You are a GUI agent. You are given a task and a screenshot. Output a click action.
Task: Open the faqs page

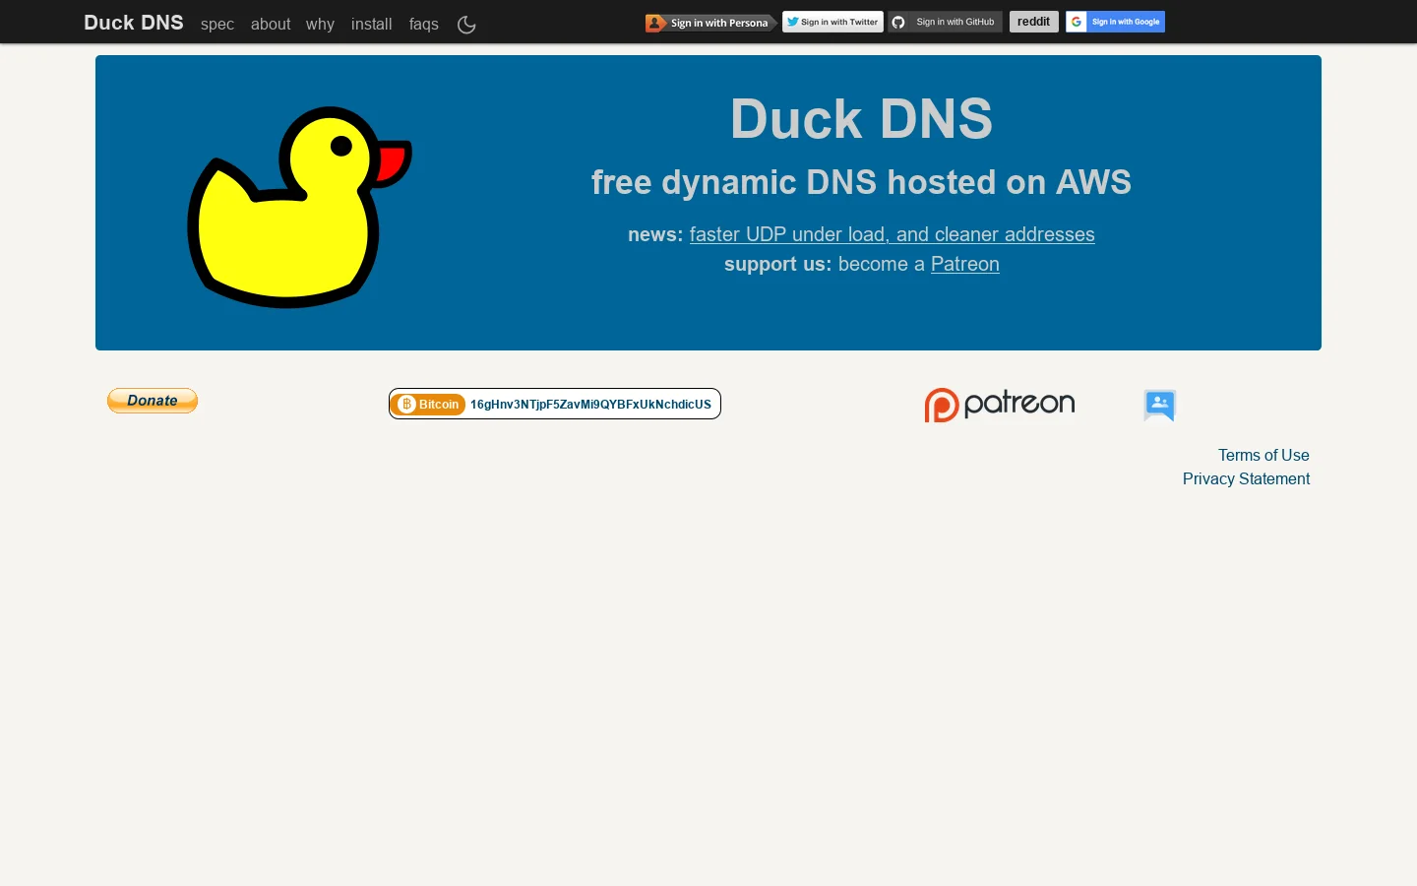424,25
